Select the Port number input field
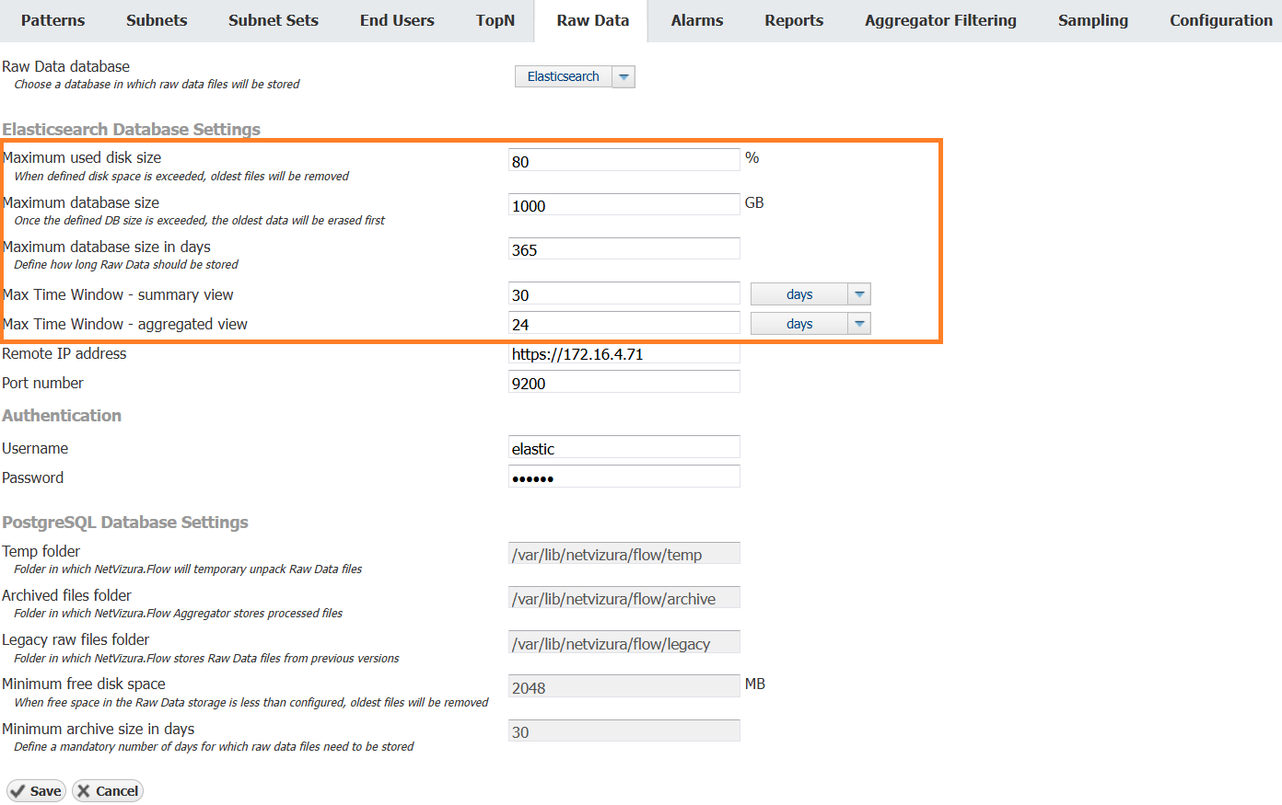The height and width of the screenshot is (805, 1282). [624, 383]
